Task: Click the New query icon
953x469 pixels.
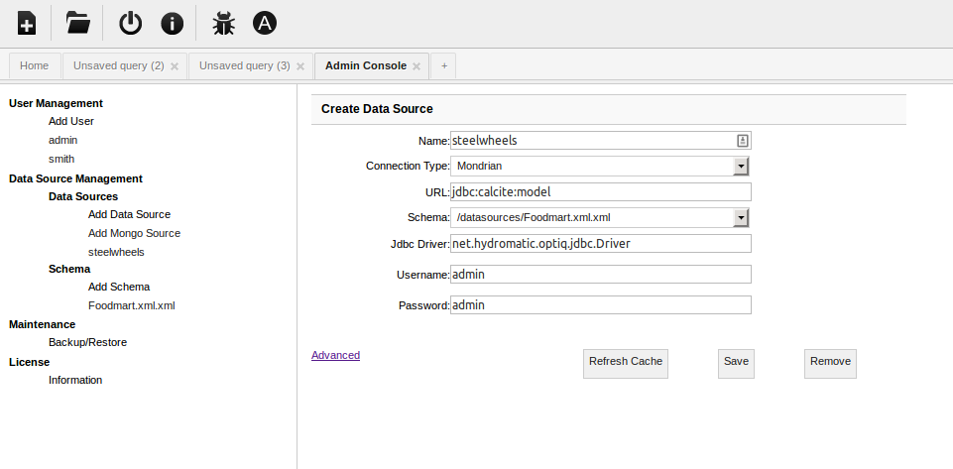Action: point(27,24)
